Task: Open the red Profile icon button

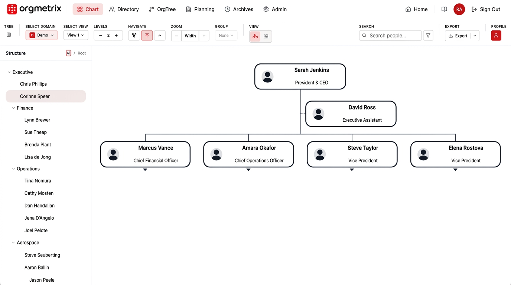Action: (496, 36)
